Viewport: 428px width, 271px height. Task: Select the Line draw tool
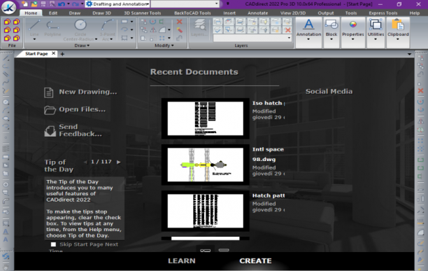click(34, 28)
